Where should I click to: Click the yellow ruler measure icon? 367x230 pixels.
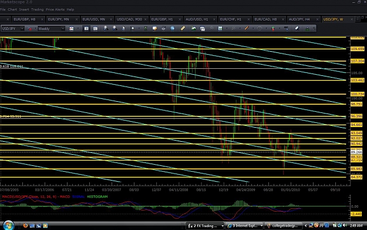click(183, 28)
